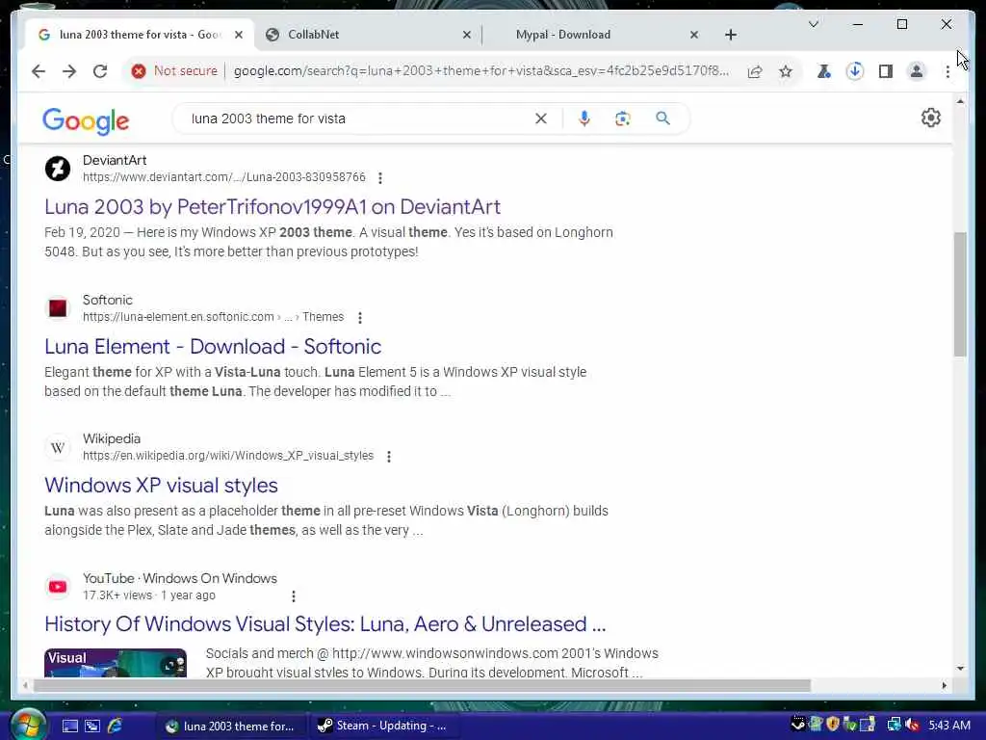986x740 pixels.
Task: Open Google quick settings gear
Action: click(931, 118)
